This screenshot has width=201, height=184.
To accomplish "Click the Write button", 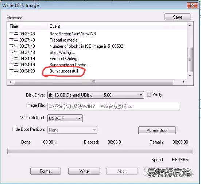I will pyautogui.click(x=84, y=171).
